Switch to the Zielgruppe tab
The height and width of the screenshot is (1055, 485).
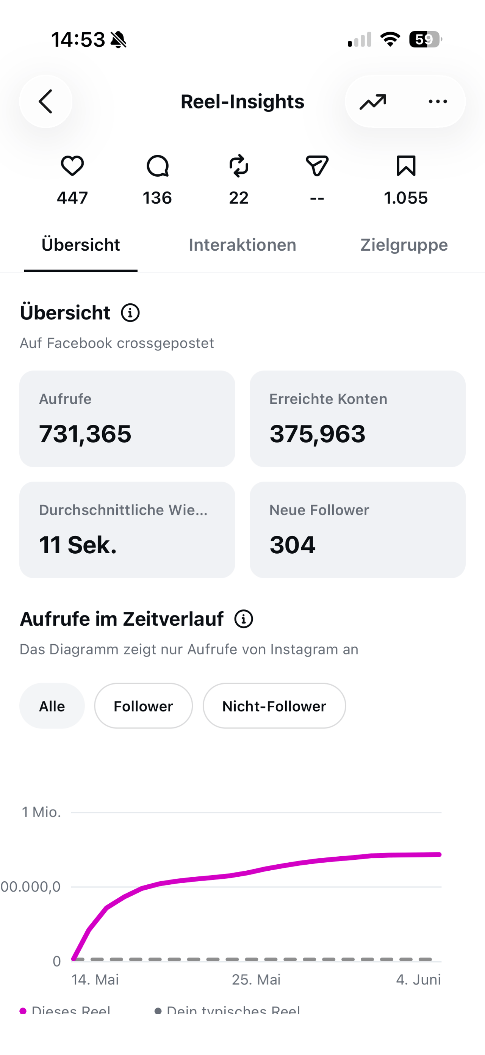click(x=404, y=245)
